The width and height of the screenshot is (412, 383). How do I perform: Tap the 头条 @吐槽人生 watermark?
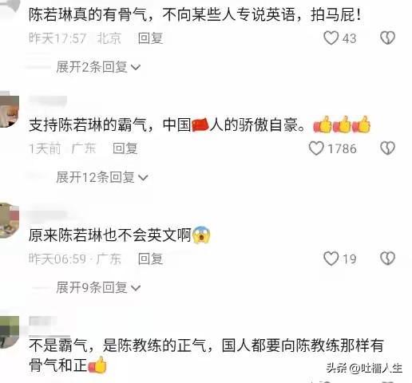[364, 369]
